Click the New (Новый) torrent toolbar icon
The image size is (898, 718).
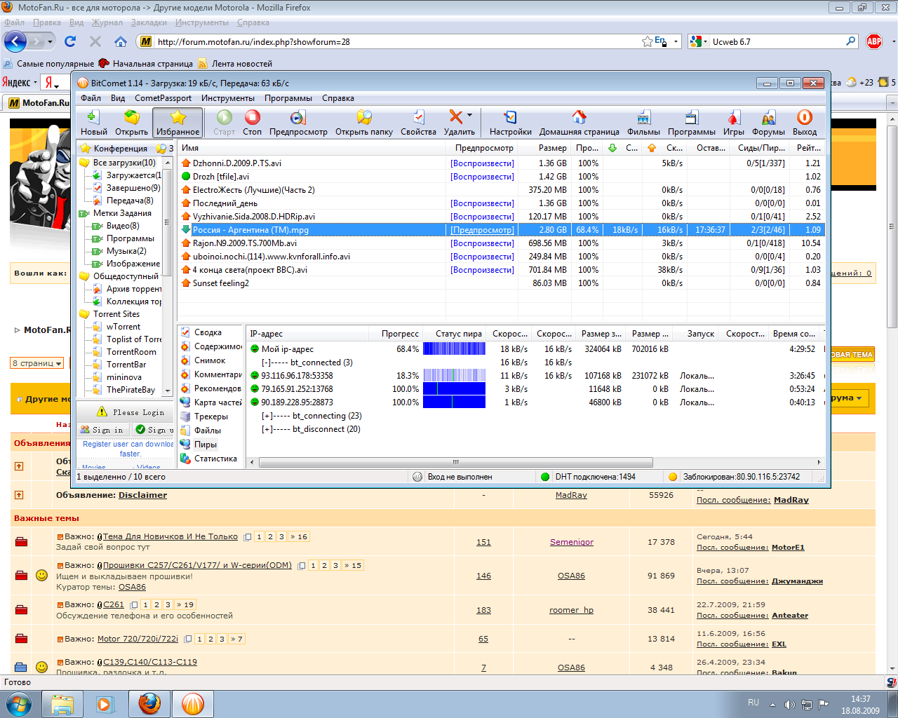(x=93, y=122)
